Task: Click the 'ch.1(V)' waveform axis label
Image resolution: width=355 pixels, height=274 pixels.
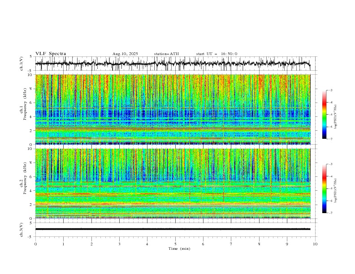Action: click(22, 64)
